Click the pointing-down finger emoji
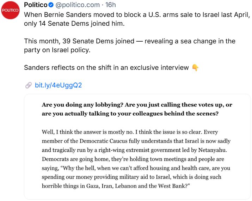252x201 pixels. coord(195,67)
